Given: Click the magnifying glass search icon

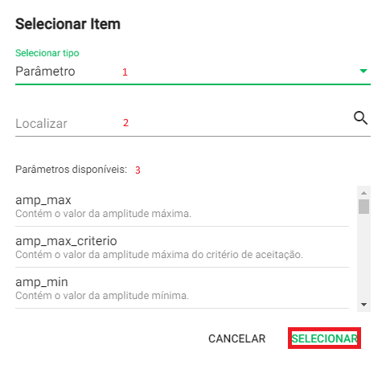Looking at the screenshot, I should point(360,118).
